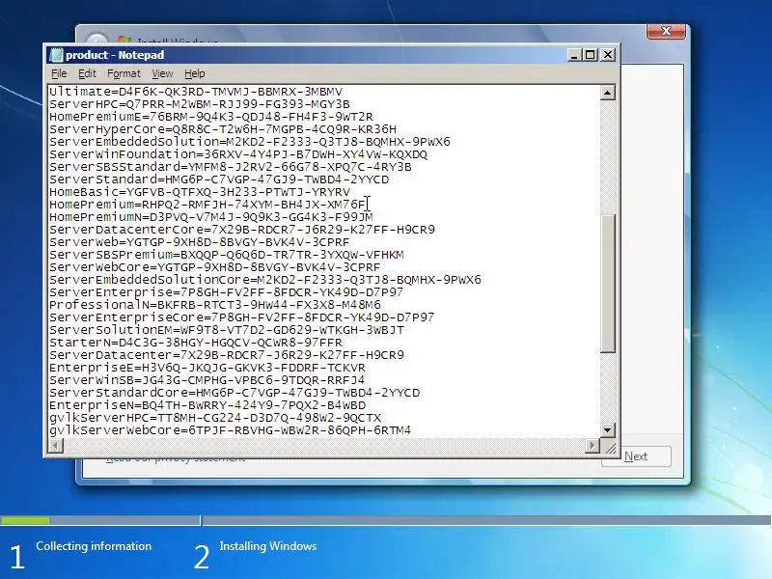Screen dimensions: 772x579
Task: Click the ServerEnterprise=7P8GH line
Action: pos(227,292)
